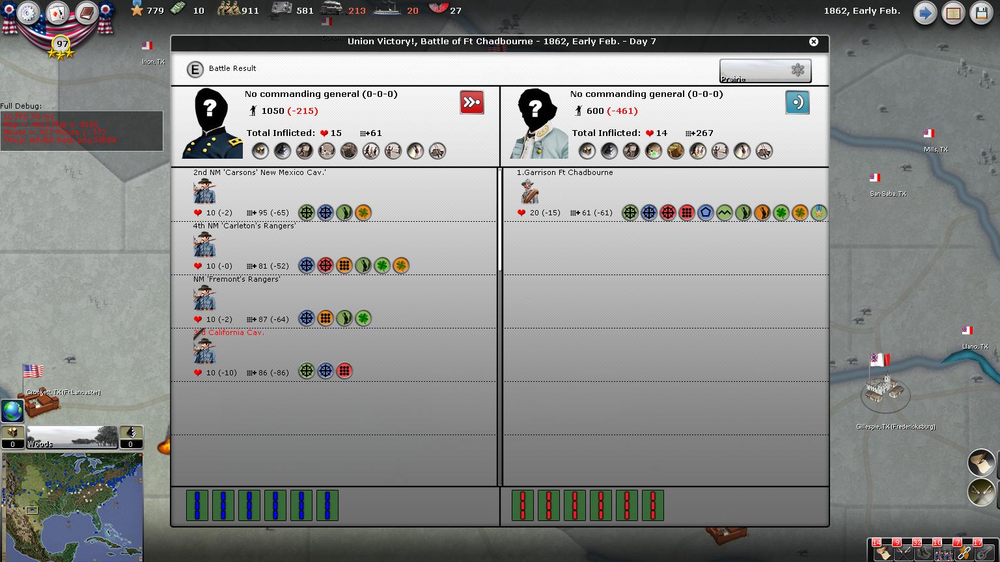Open the playing cards decisions icon
The image size is (1000, 562).
pos(57,13)
